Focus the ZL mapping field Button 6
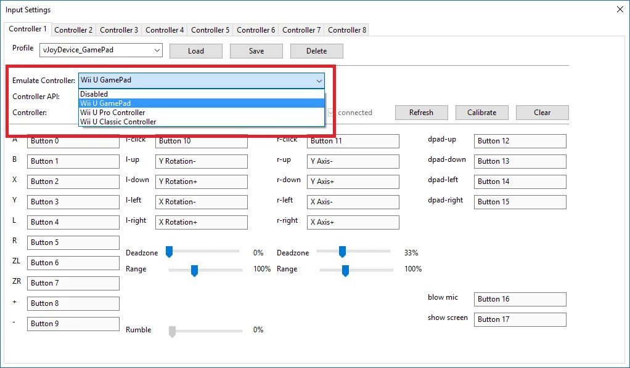 [73, 263]
